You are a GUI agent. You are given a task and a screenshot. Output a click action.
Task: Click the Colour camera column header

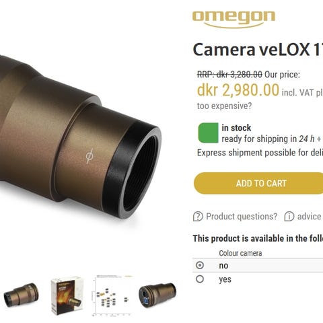tap(240, 253)
